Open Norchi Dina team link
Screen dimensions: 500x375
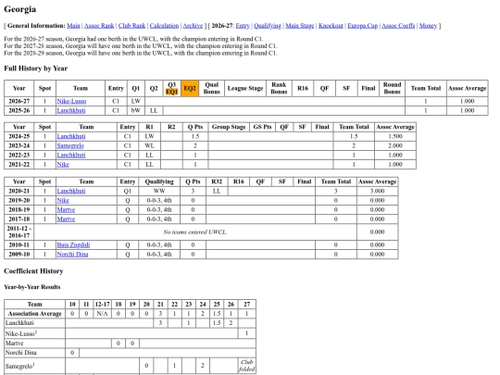point(72,254)
